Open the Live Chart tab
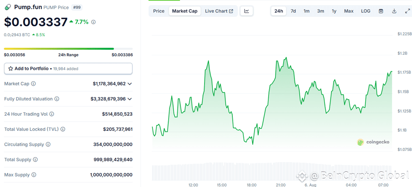412x187 pixels. pos(219,11)
